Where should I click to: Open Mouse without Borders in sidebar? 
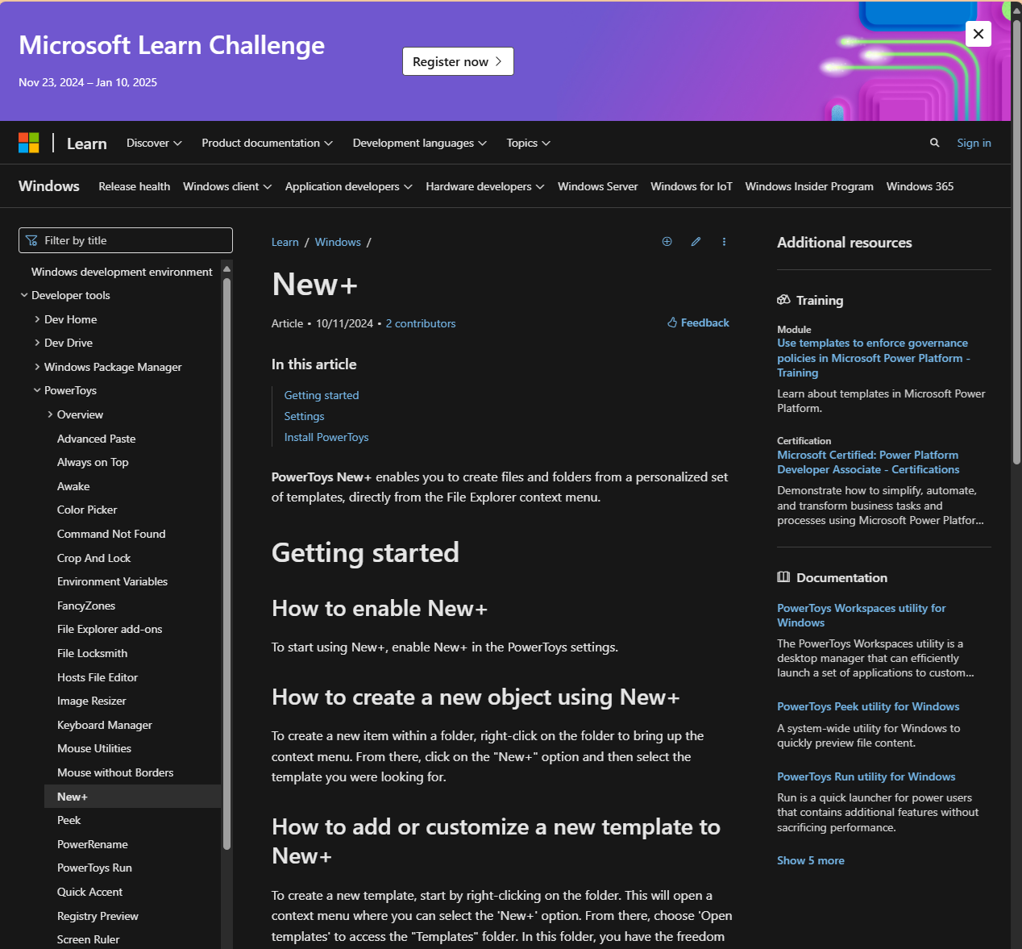115,772
